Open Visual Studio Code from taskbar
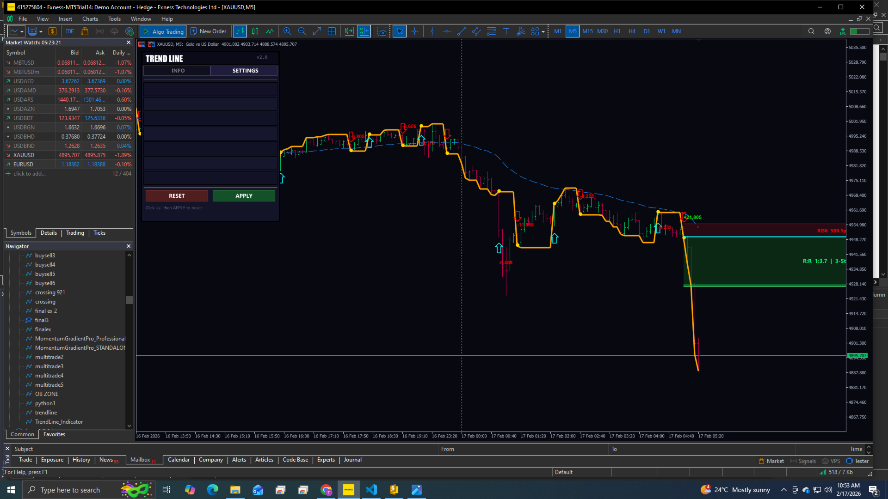Viewport: 888px width, 499px height. click(x=371, y=490)
